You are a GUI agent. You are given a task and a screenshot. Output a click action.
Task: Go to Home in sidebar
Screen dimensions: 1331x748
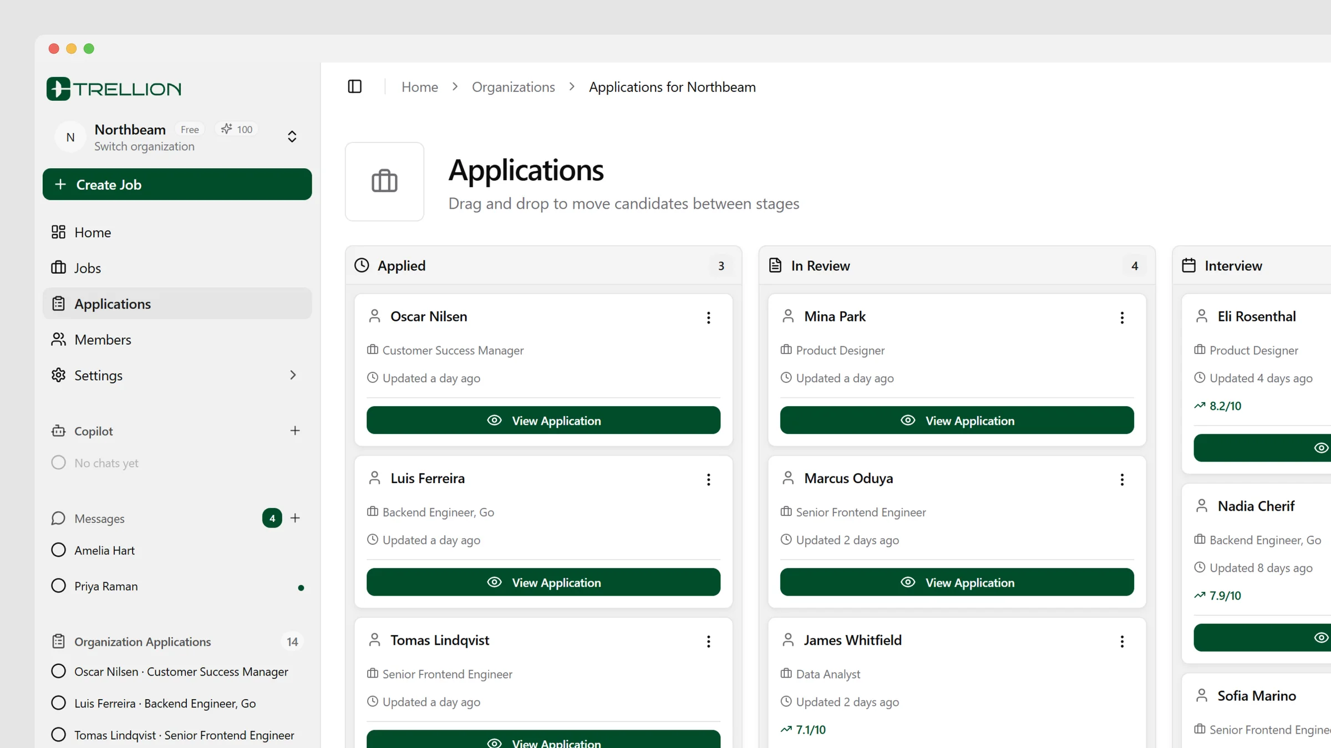(x=177, y=232)
